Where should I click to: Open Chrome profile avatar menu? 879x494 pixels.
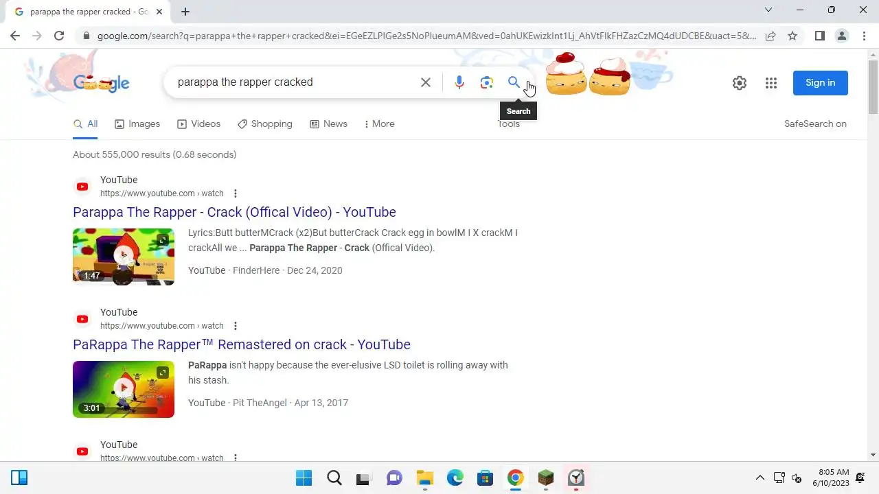tap(842, 36)
